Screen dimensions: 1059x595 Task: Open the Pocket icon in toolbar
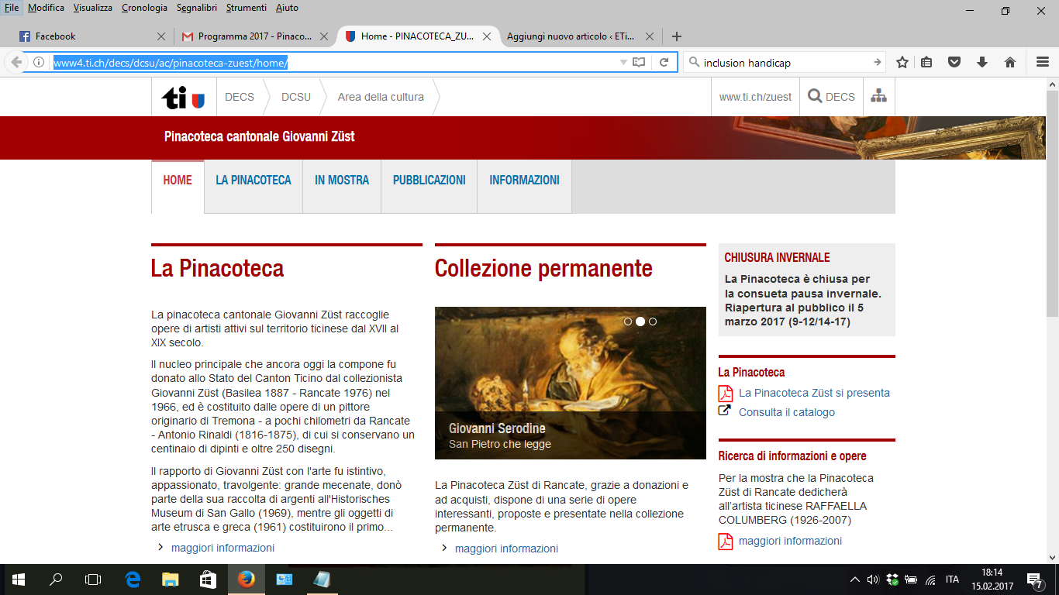954,63
